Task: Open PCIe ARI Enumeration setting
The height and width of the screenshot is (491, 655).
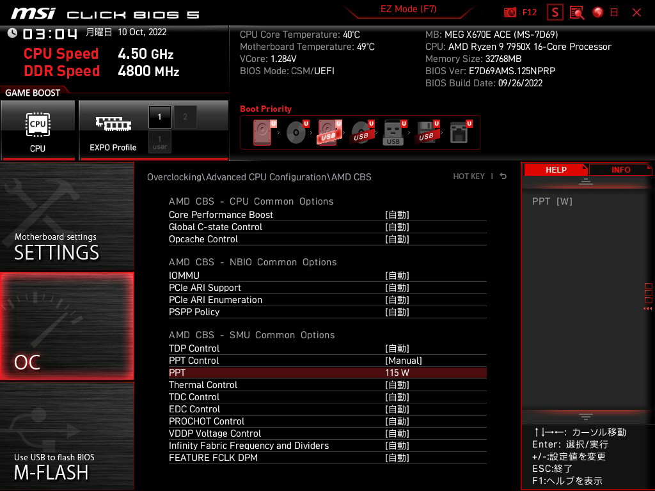Action: 327,300
